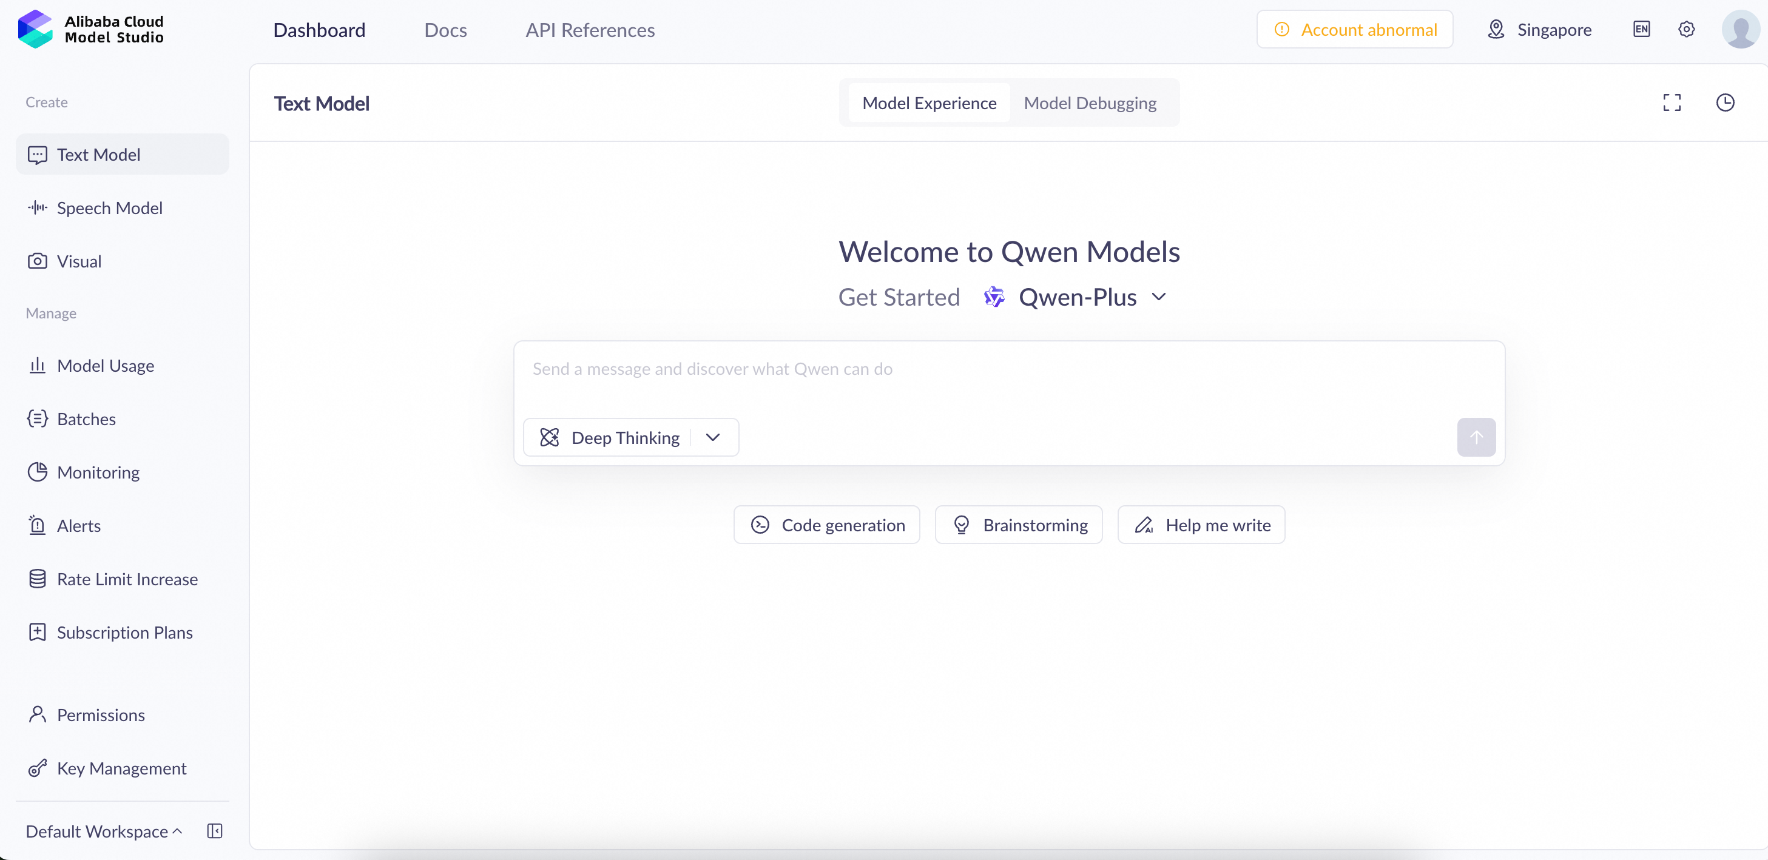Viewport: 1768px width, 860px height.
Task: Click the Rate Limit Increase stack icon
Action: pyautogui.click(x=38, y=579)
